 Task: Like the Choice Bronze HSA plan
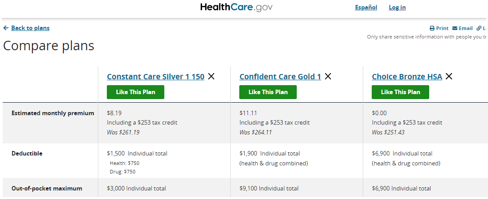[400, 92]
